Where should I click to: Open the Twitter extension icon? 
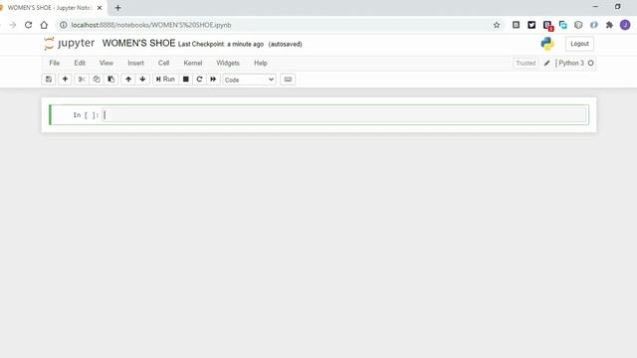tap(531, 25)
